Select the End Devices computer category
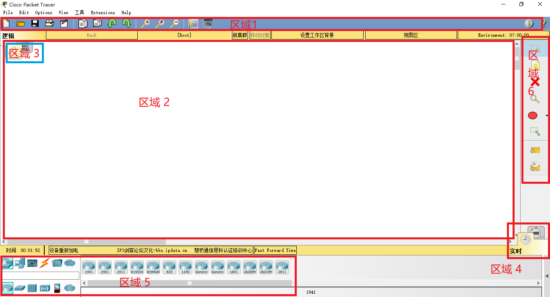This screenshot has height=297, width=550. point(19,263)
